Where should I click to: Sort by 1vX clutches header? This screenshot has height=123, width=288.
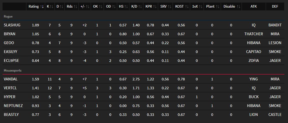pos(197,6)
